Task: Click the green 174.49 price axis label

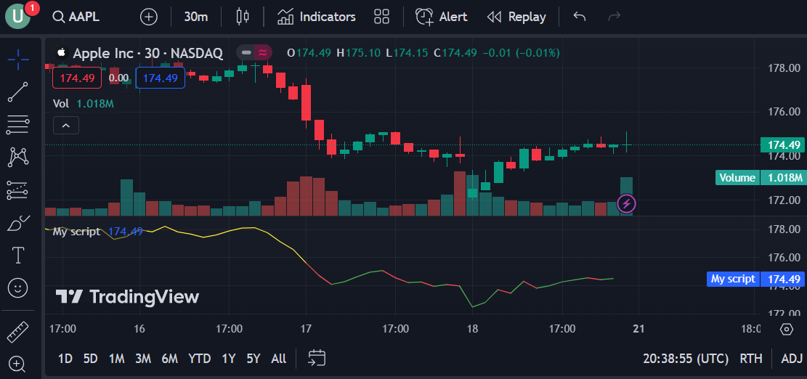Action: (782, 145)
